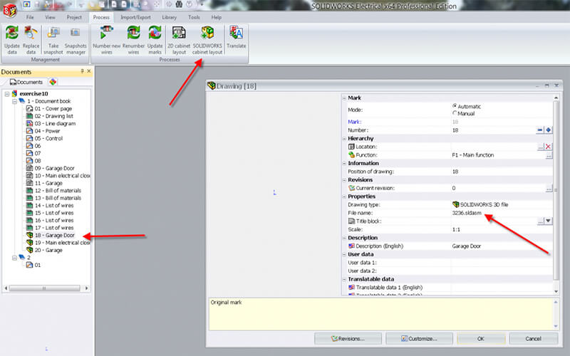
Task: Select the Documents panel tab
Action: pyautogui.click(x=26, y=82)
